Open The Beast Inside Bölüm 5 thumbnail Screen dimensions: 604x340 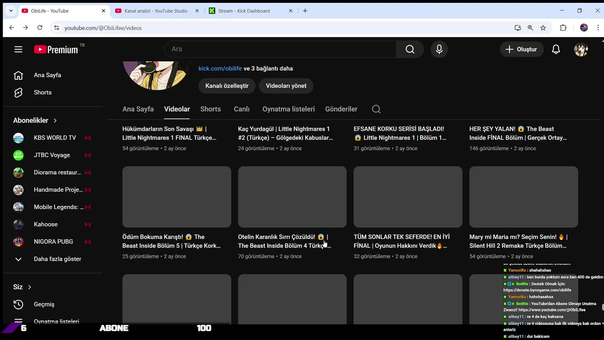point(176,197)
